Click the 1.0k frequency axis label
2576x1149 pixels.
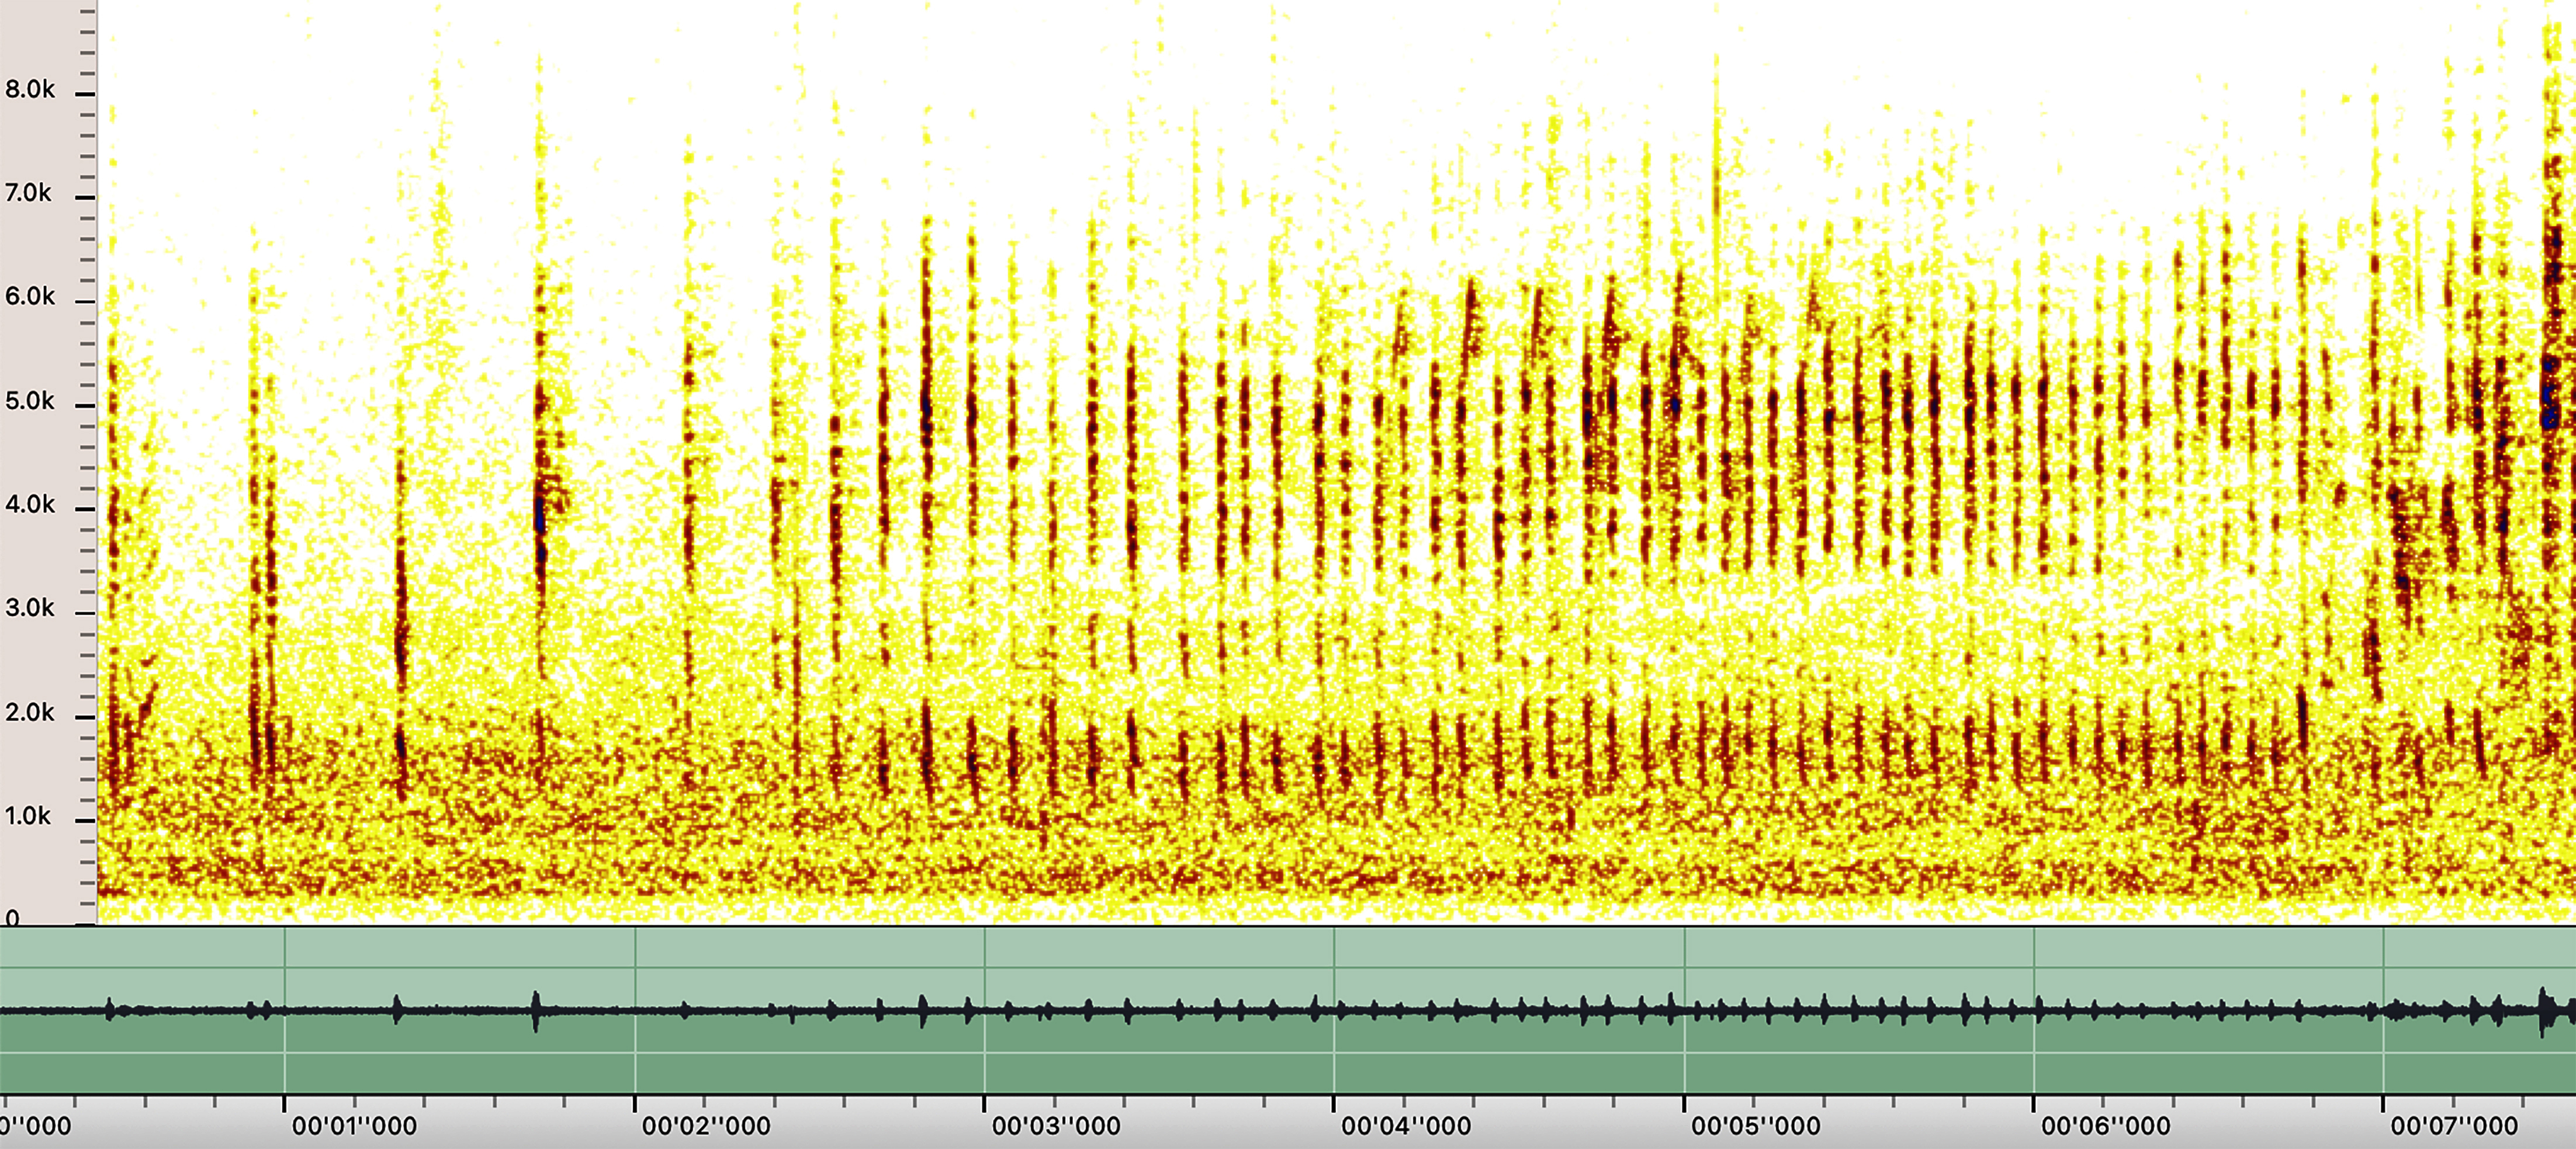pos(28,817)
